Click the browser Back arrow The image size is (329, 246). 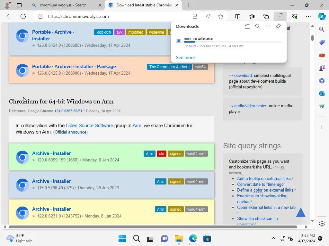tap(9, 16)
